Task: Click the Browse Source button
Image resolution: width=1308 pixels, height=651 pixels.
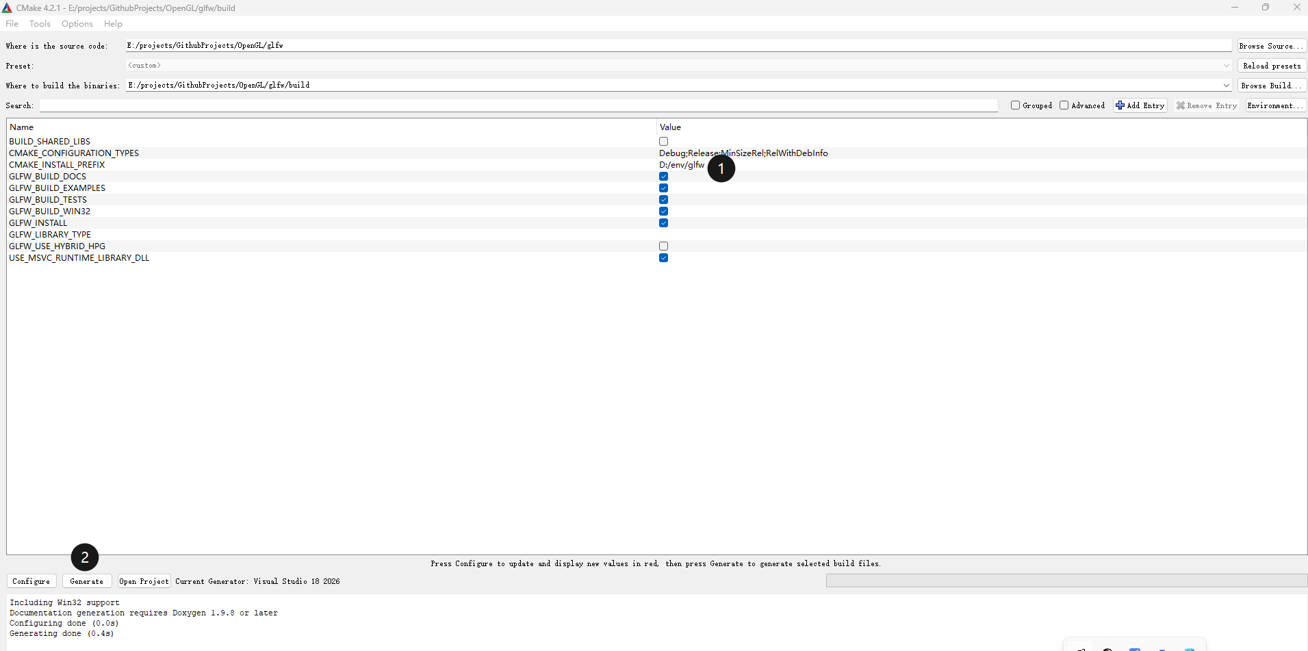Action: (1272, 46)
